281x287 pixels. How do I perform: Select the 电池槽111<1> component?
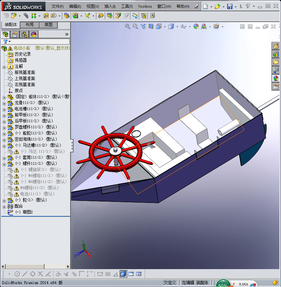[34, 109]
